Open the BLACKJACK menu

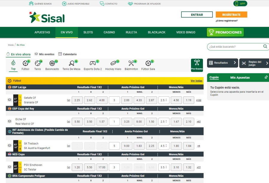point(157,32)
